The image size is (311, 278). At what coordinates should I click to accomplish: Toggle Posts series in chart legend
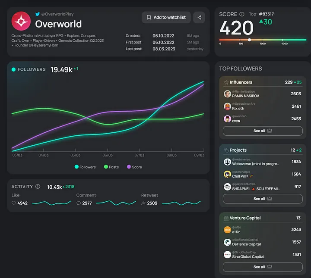tap(111, 167)
